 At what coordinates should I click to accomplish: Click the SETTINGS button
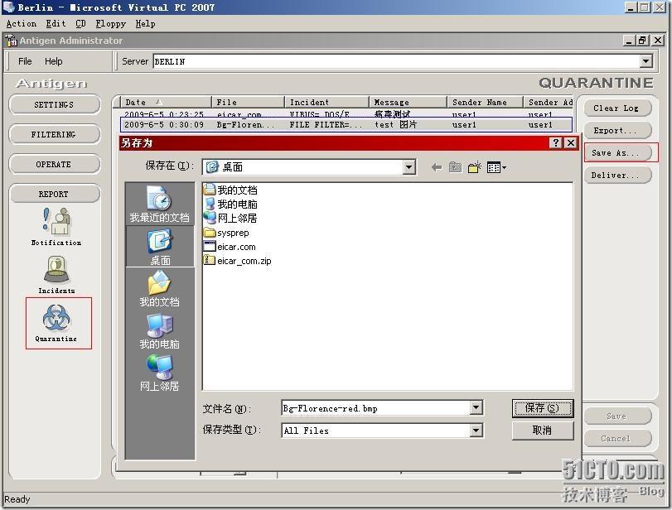coord(54,104)
